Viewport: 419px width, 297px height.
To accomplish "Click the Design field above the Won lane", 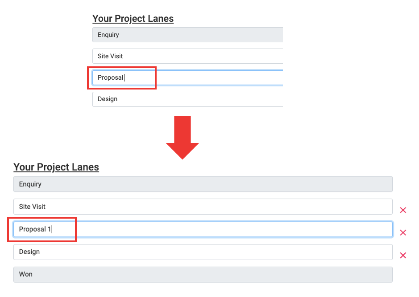I will click(x=203, y=252).
